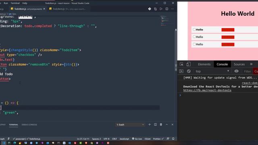Add a new terminal with plus icon

150,124
